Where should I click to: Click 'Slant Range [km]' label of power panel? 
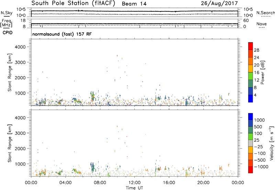point(10,72)
